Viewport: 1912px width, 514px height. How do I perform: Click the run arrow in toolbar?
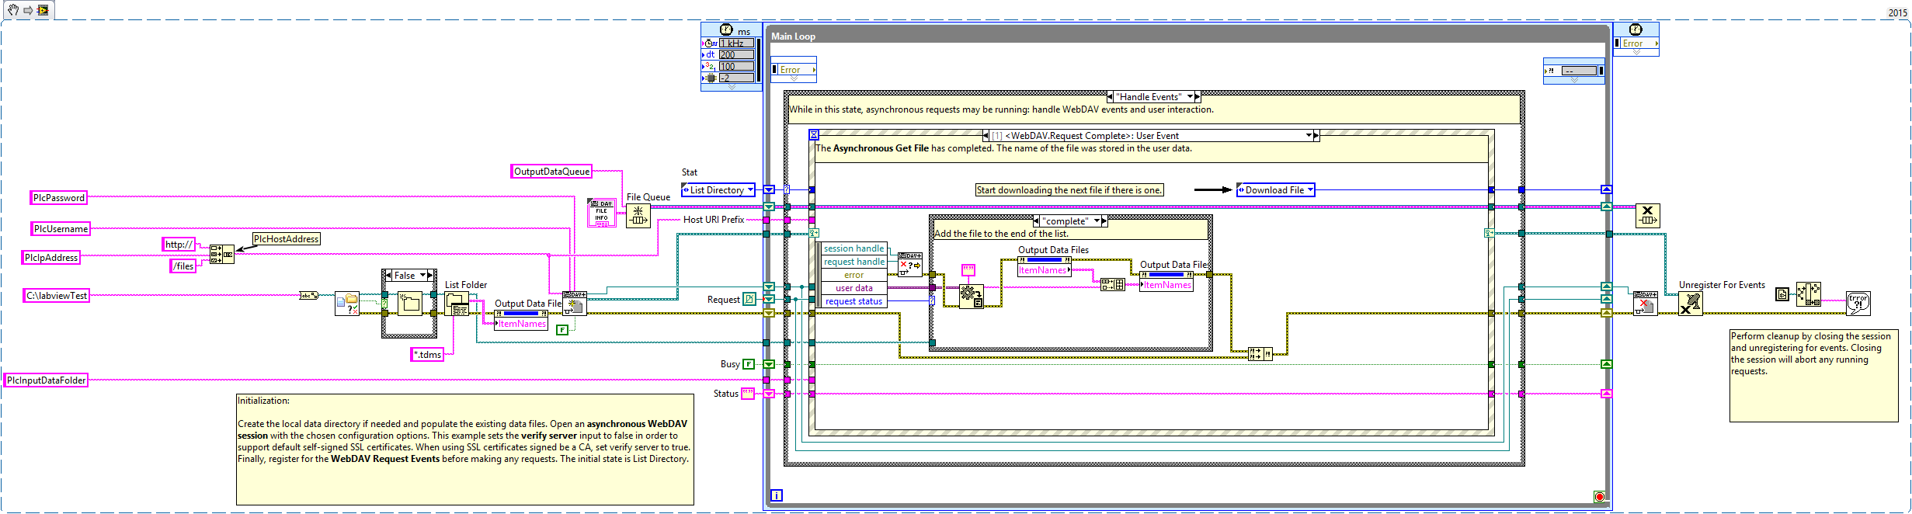(x=28, y=10)
